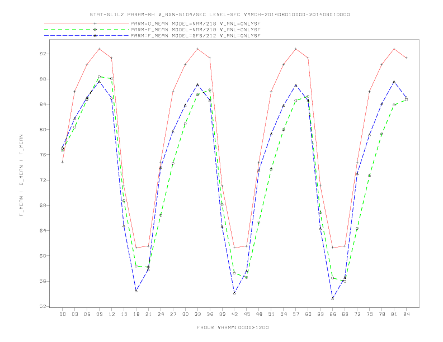
Task: Click x-axis tick label 66
Action: 333,314
